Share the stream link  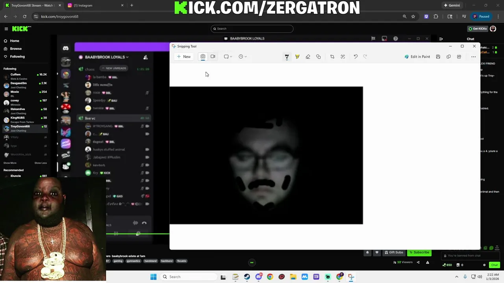(418, 262)
